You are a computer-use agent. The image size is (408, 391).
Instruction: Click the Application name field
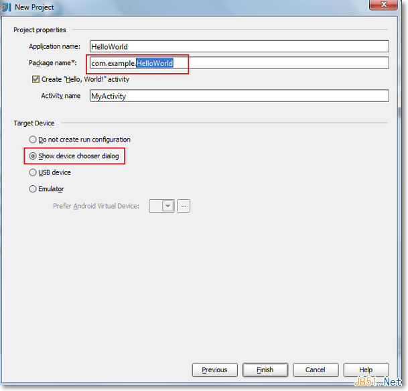coord(239,46)
